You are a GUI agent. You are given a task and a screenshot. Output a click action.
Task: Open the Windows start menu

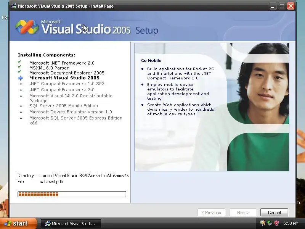click(x=18, y=223)
